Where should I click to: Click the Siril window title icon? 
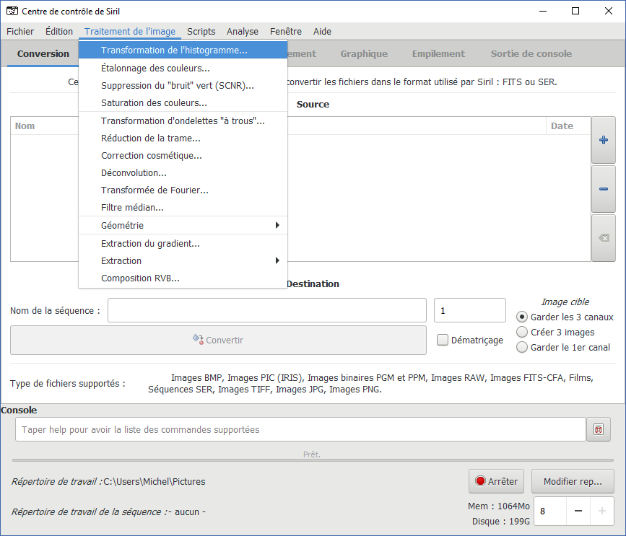[12, 11]
